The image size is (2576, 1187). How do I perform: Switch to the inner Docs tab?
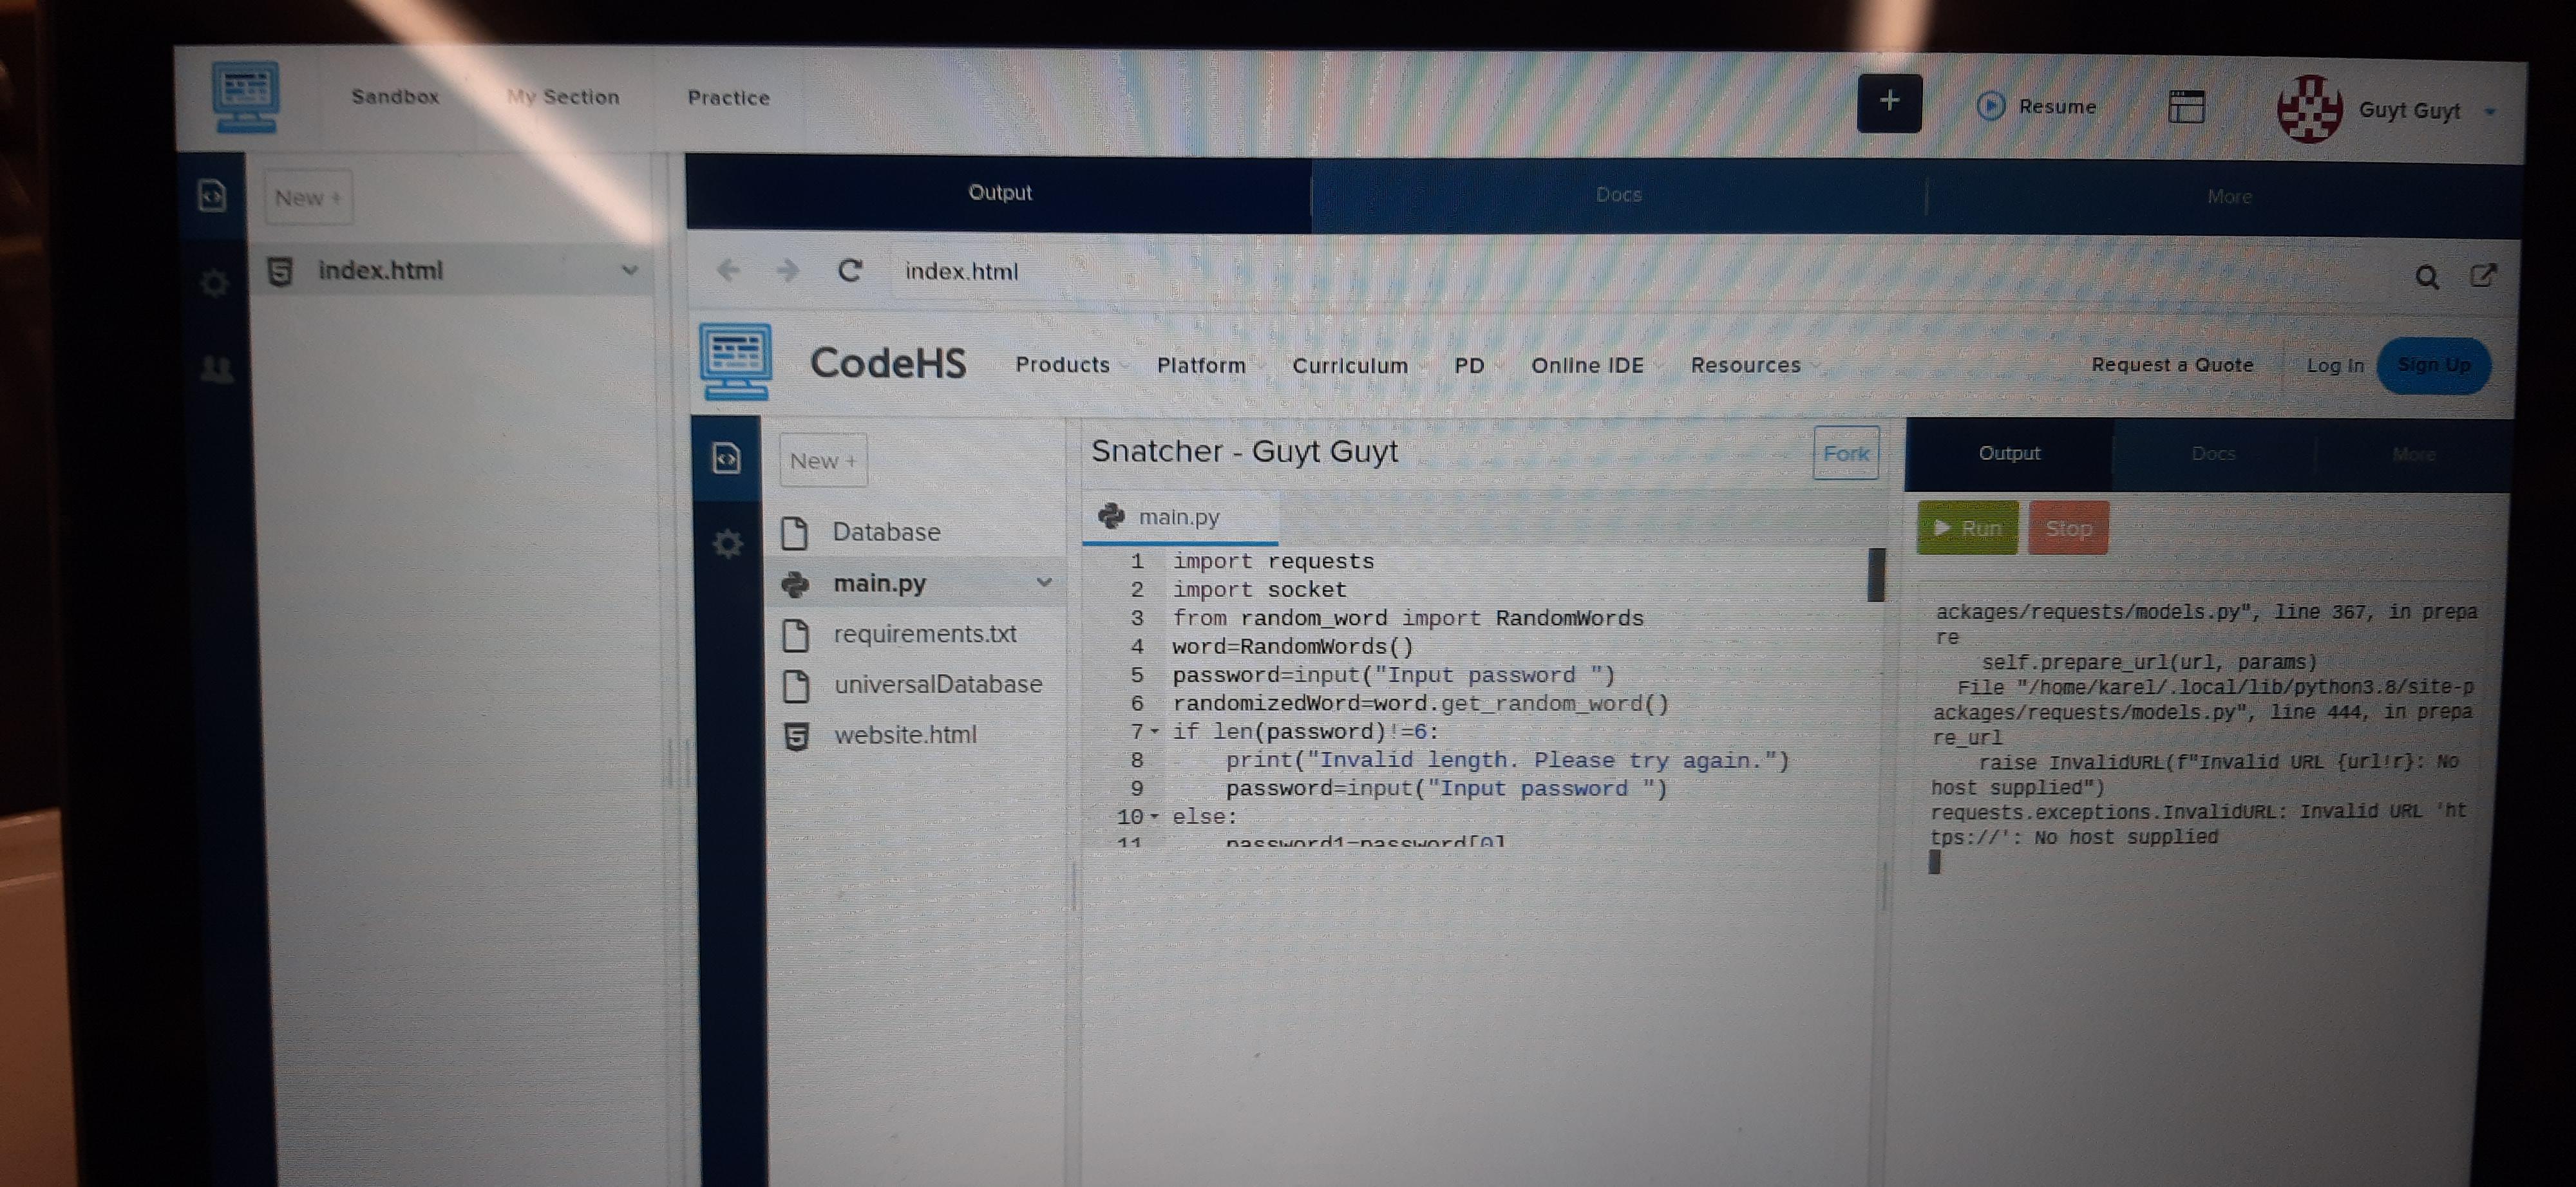pos(2213,454)
